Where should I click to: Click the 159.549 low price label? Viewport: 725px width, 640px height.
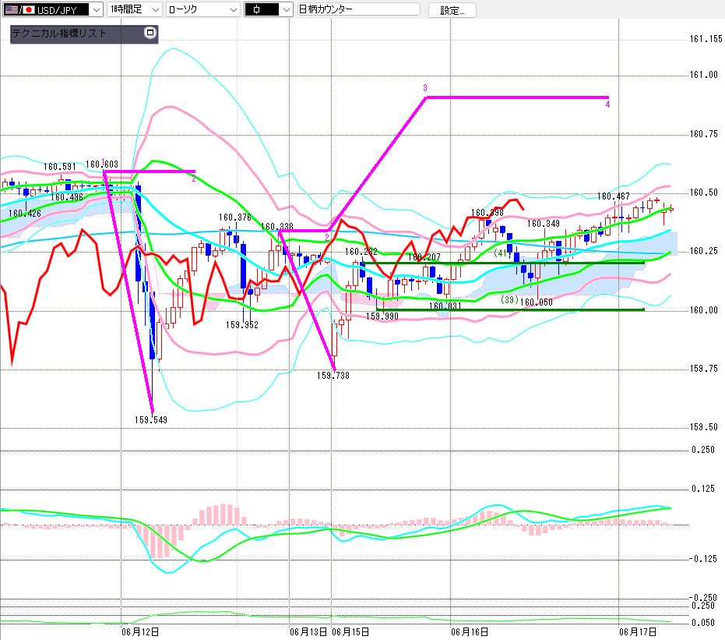(x=151, y=419)
